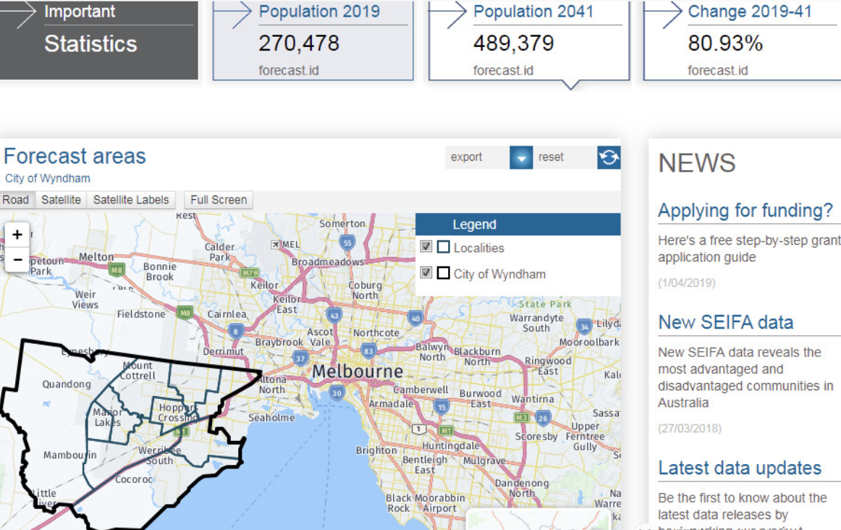
Task: Click the City of Wyndham legend swatch
Action: point(443,274)
